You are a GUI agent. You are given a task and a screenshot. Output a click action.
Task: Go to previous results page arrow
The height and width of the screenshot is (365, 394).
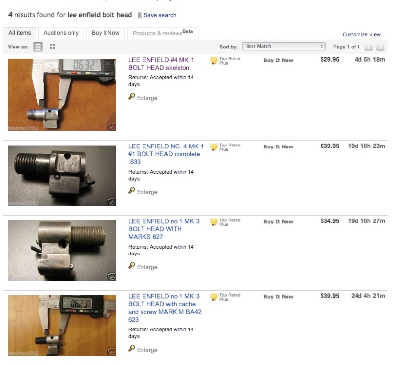pos(369,47)
